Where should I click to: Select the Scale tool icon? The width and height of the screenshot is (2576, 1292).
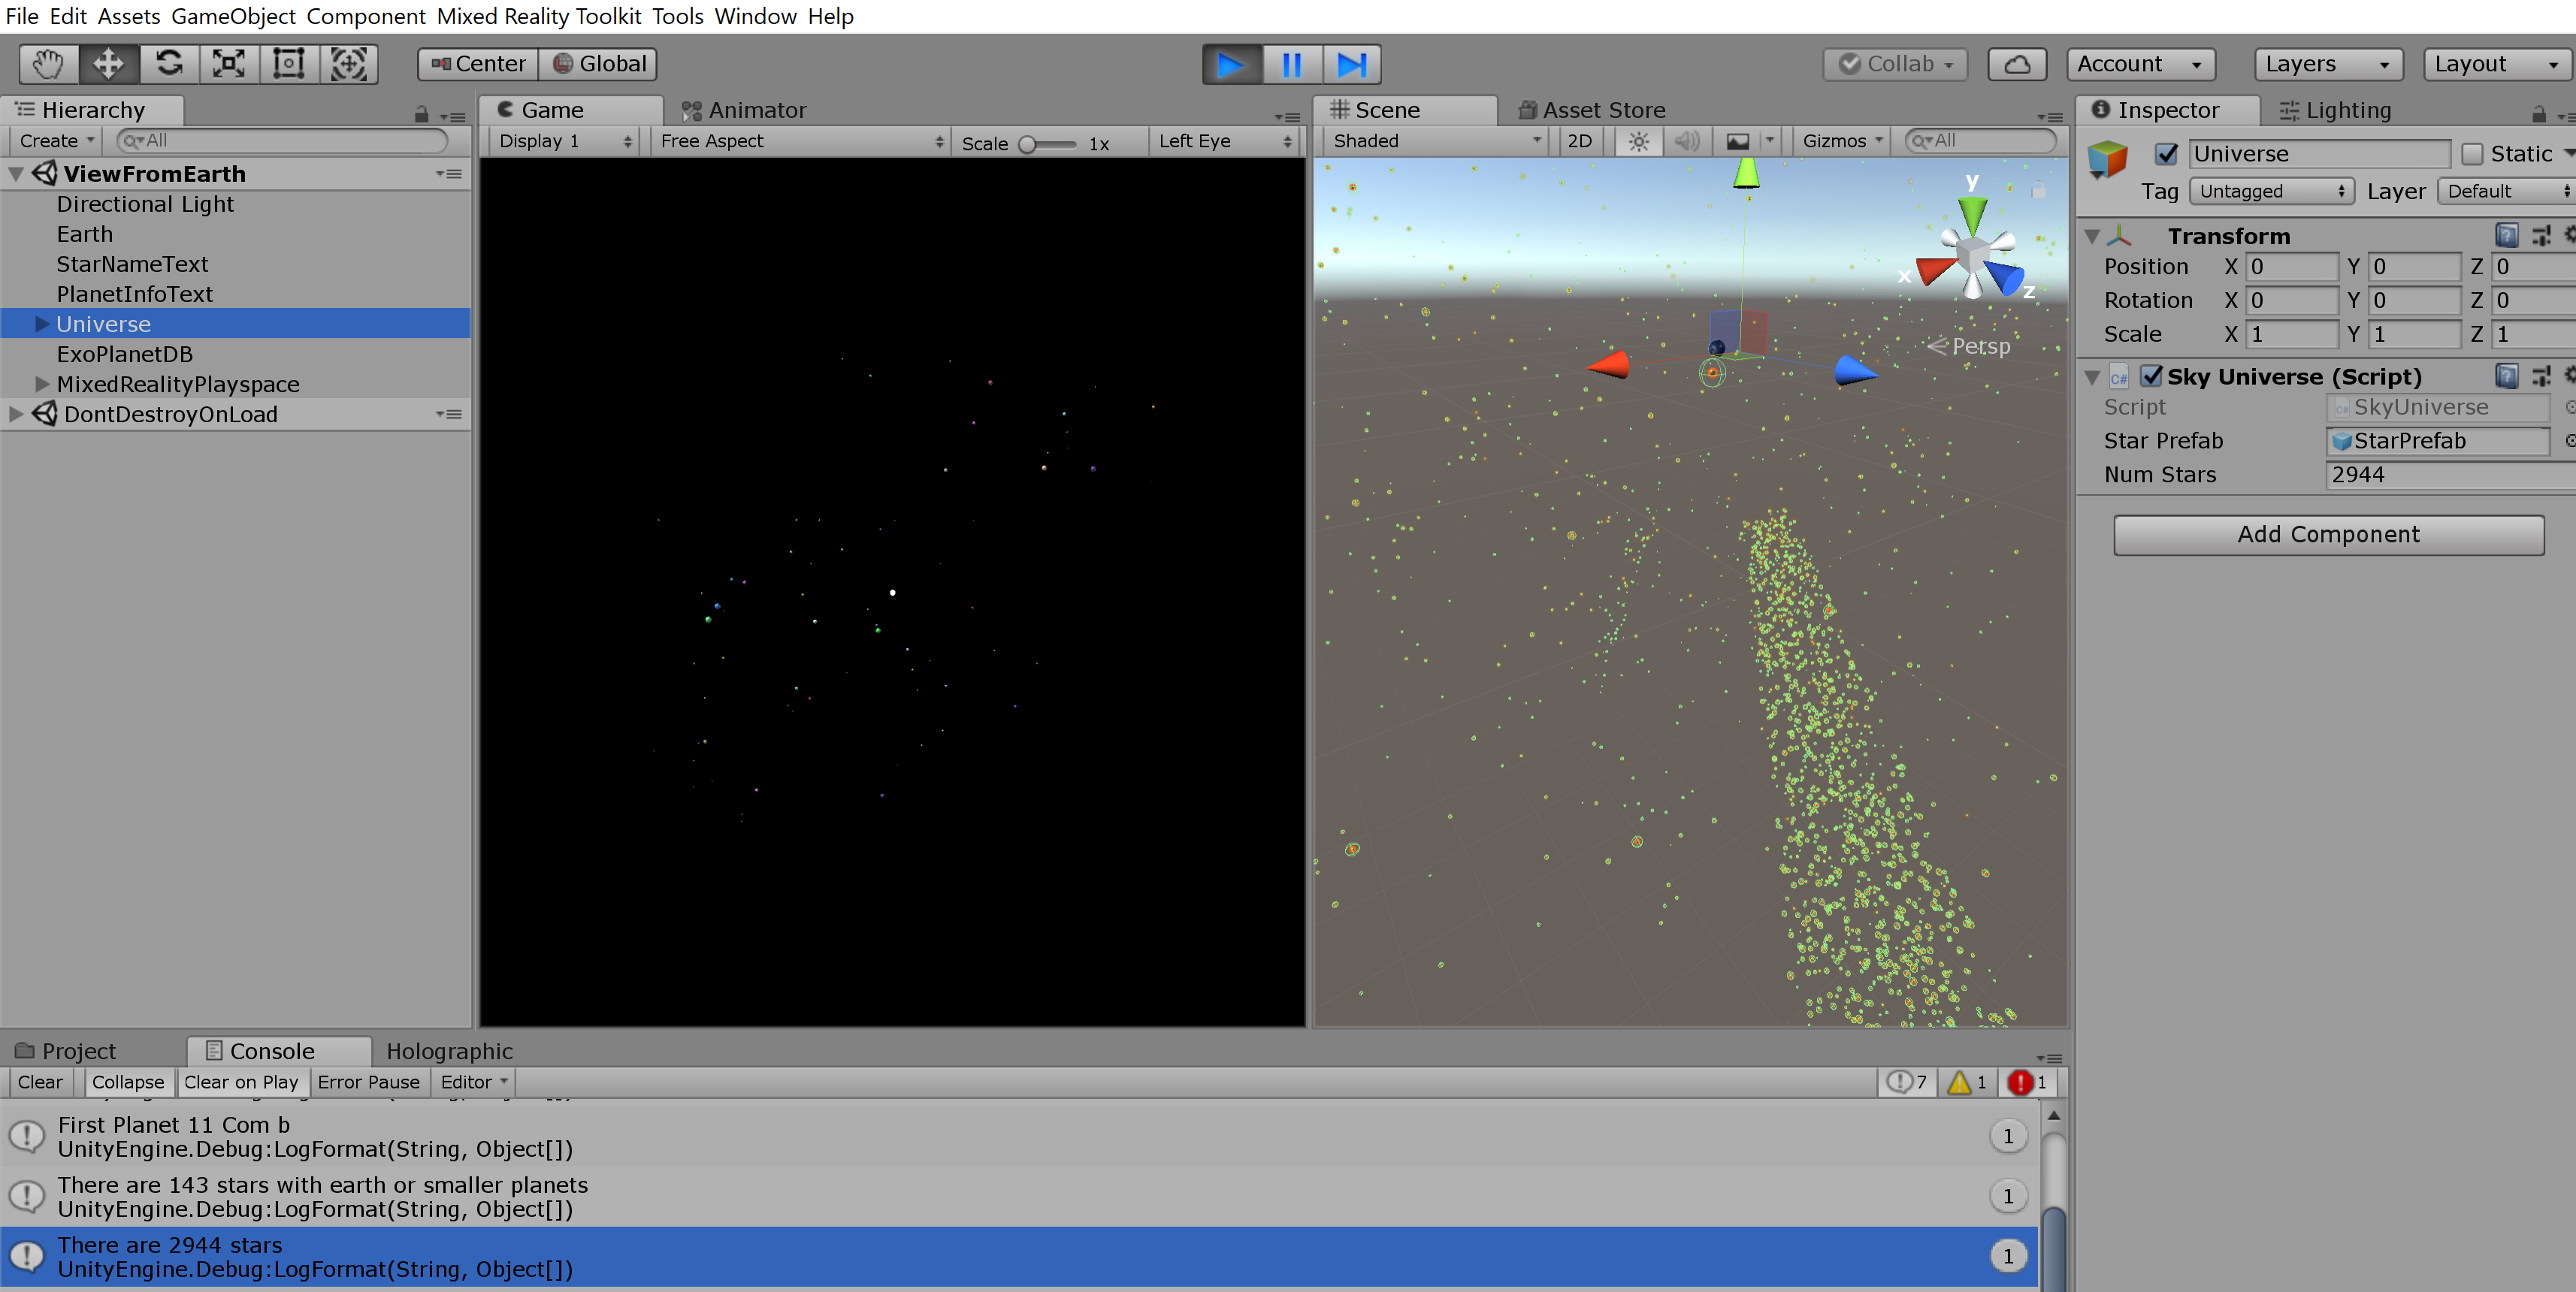coord(229,64)
